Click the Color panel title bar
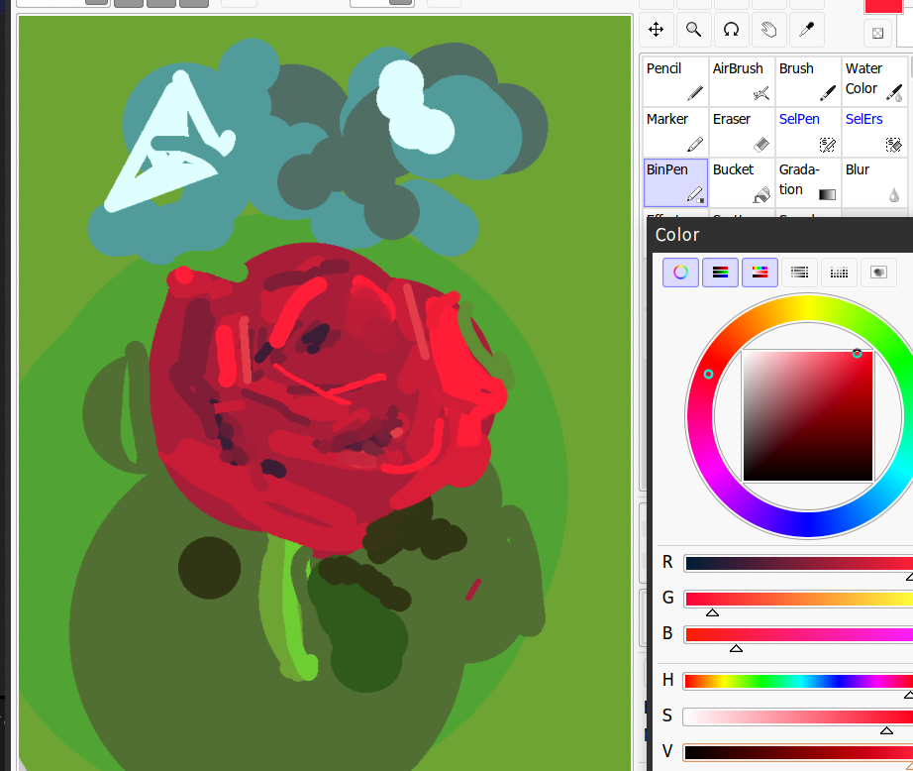This screenshot has width=913, height=771. coord(780,235)
